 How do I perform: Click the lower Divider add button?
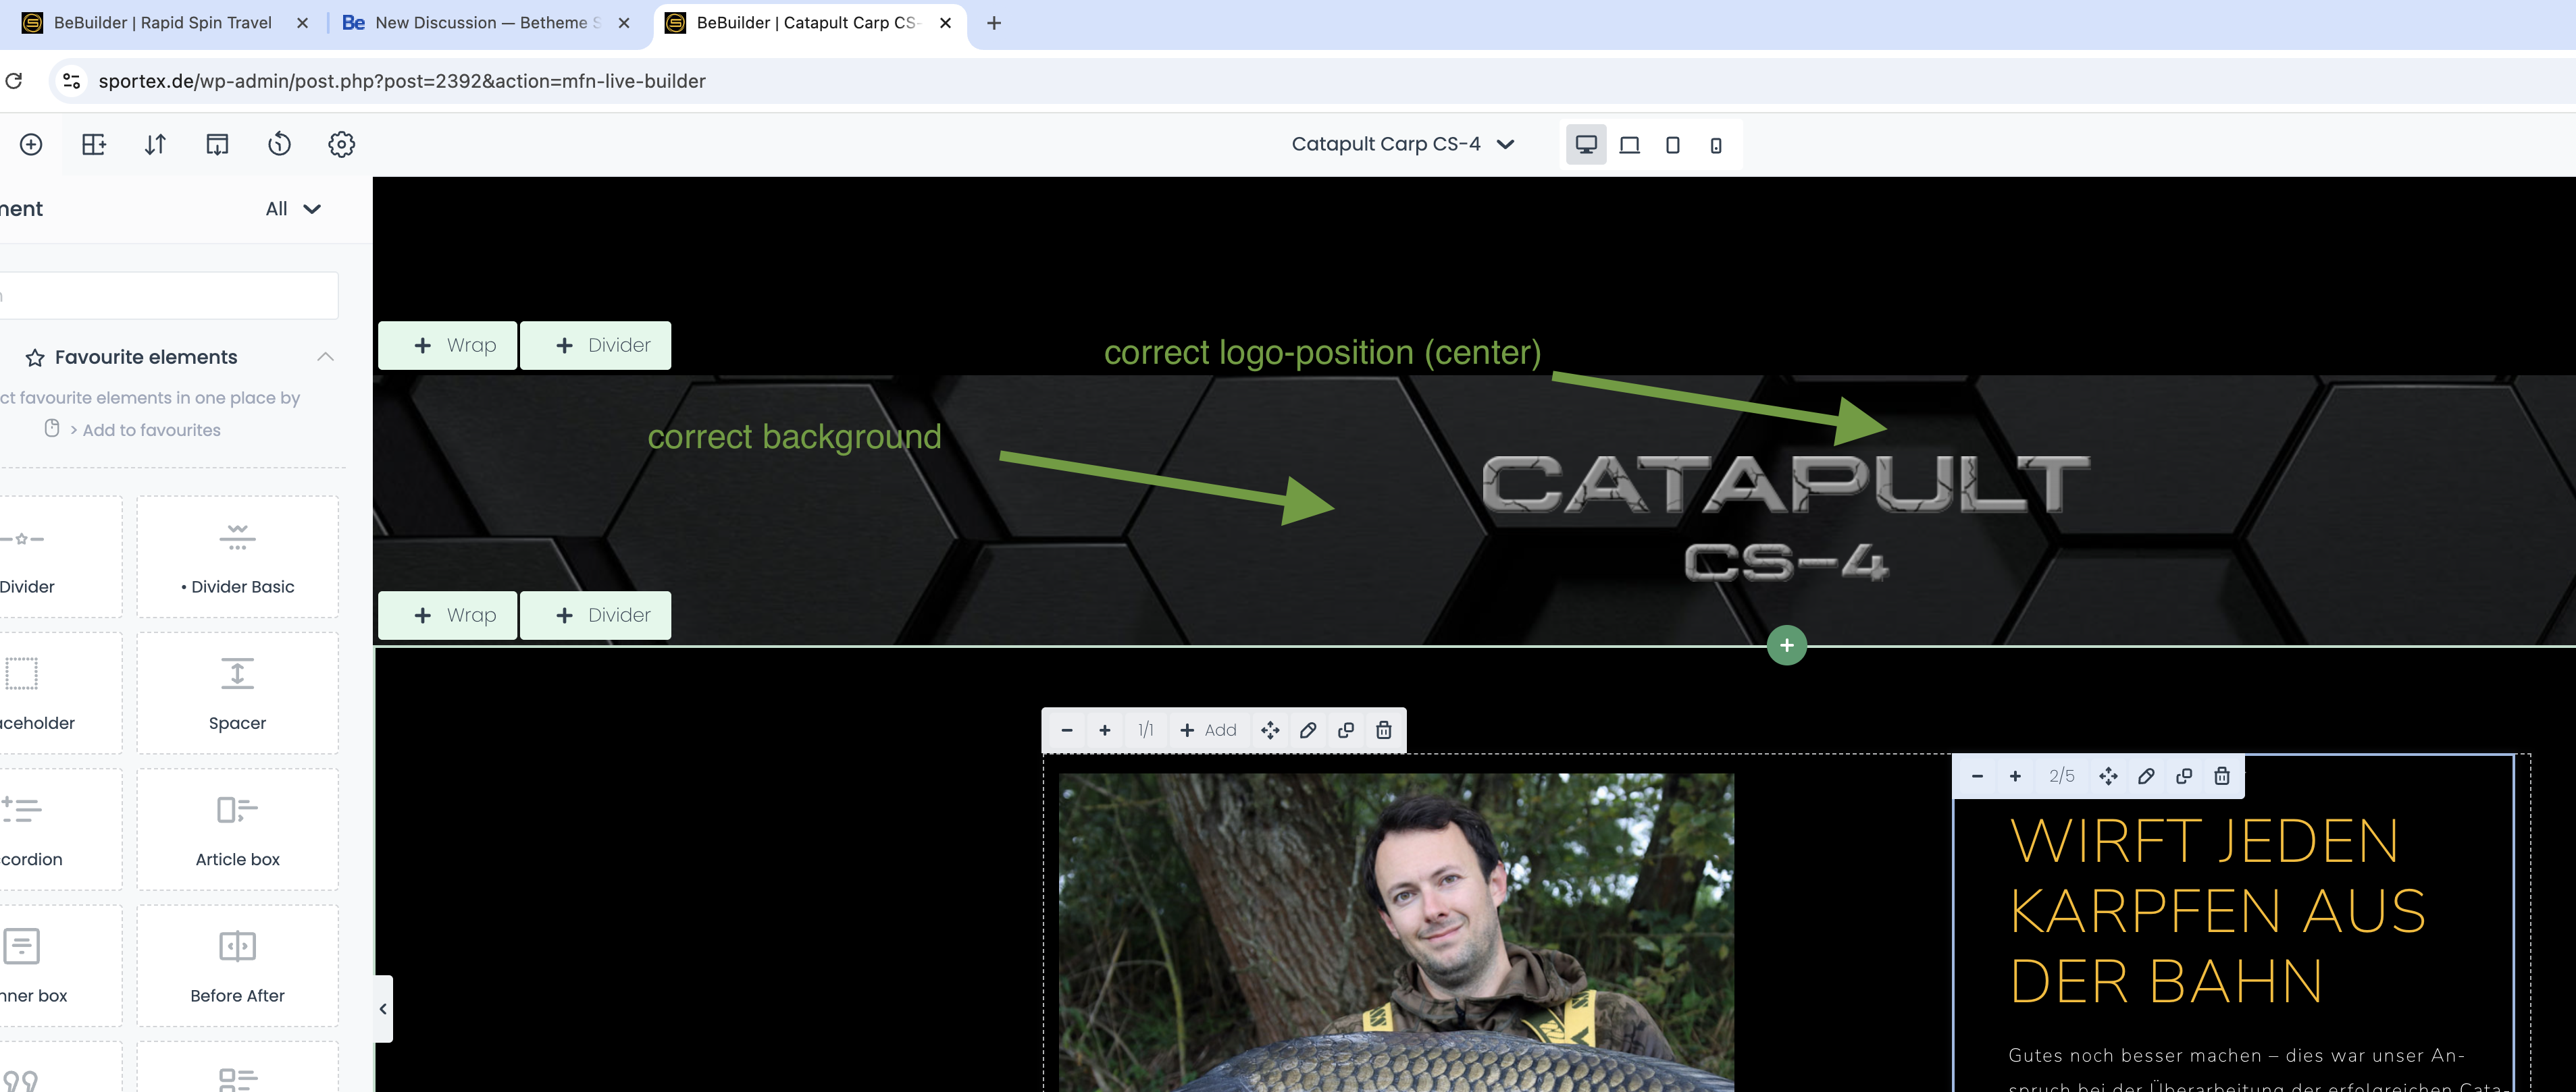pos(596,616)
